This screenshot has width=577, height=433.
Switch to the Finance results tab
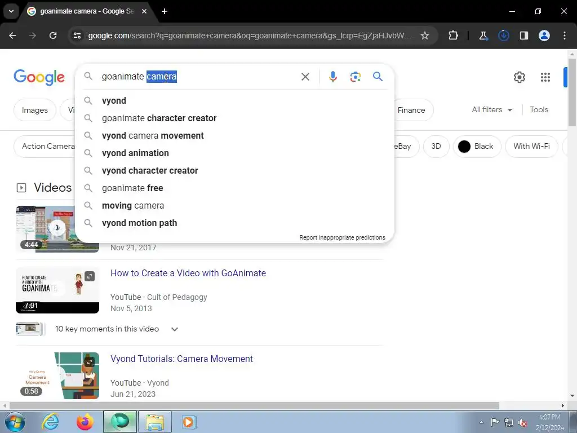(x=411, y=110)
